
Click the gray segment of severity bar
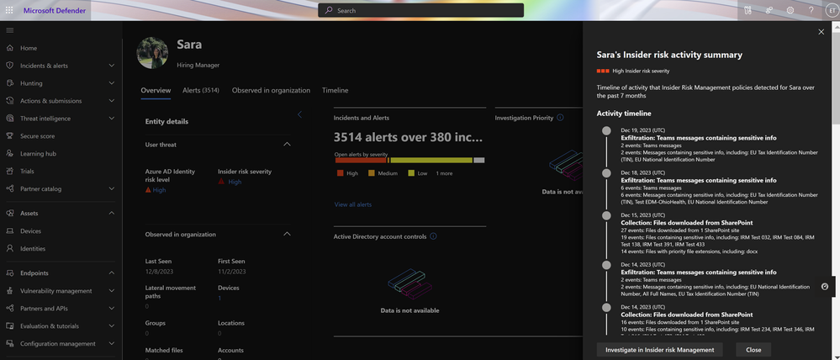click(x=479, y=160)
